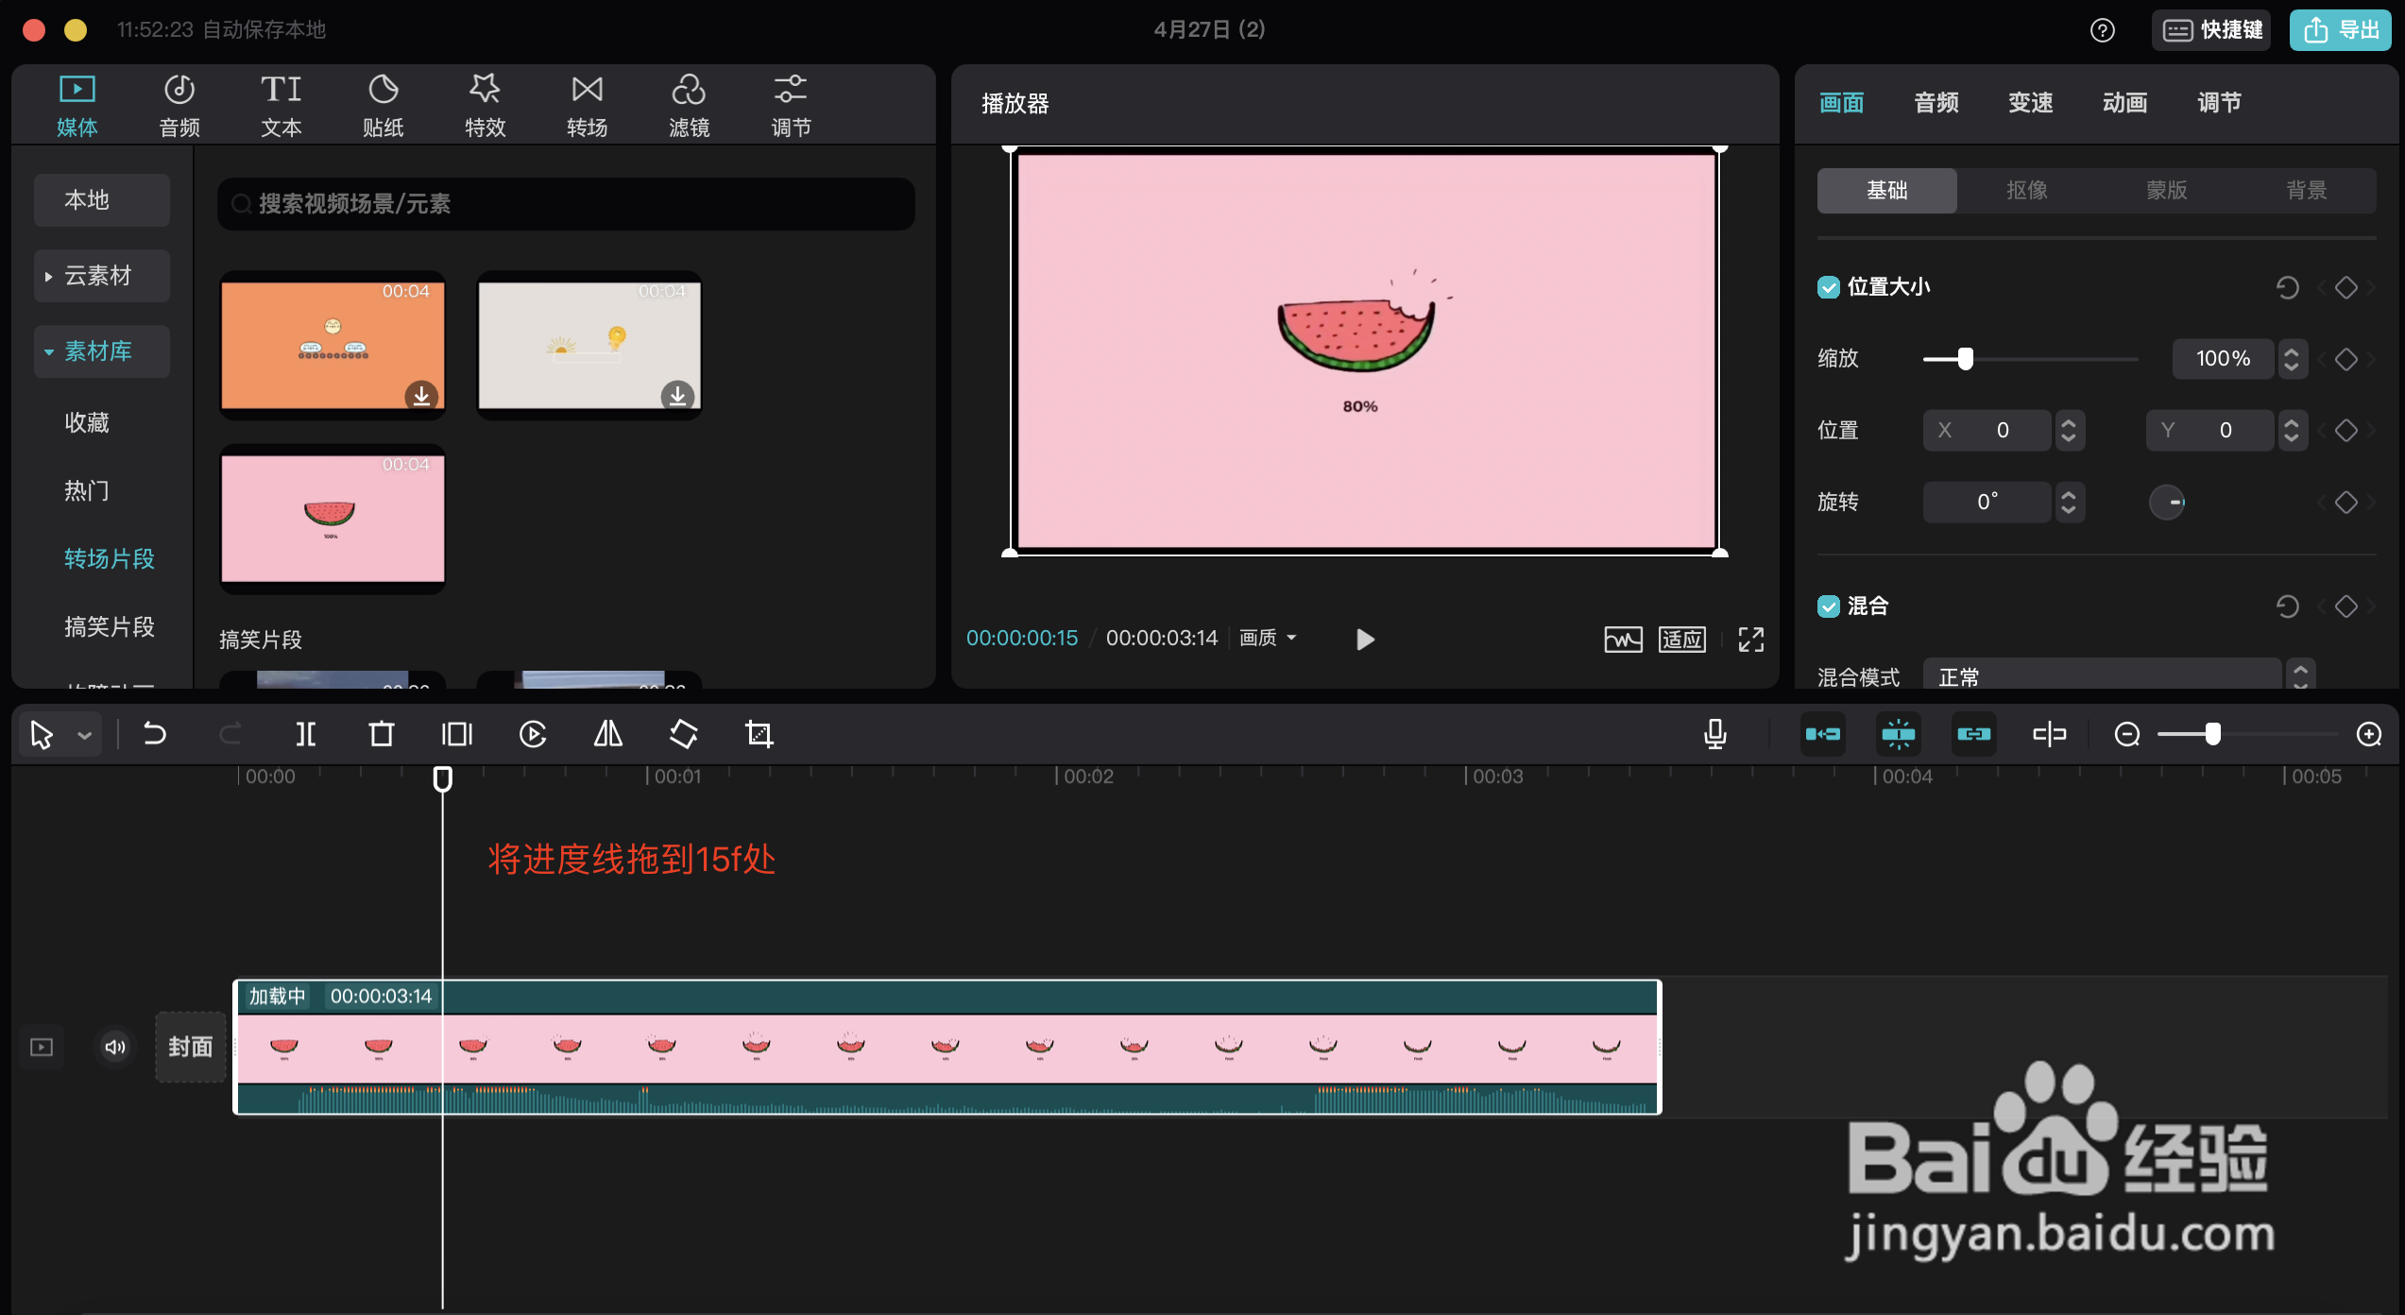Open the 调节 adjustment panel in top toolbar
The width and height of the screenshot is (2405, 1315).
click(x=791, y=106)
